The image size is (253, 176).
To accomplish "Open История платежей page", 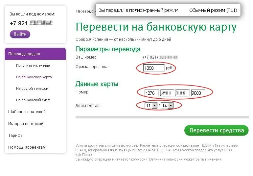I will [x=26, y=124].
